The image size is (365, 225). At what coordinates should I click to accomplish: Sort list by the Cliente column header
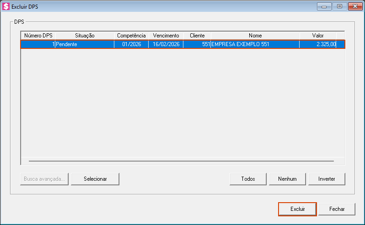(197, 36)
